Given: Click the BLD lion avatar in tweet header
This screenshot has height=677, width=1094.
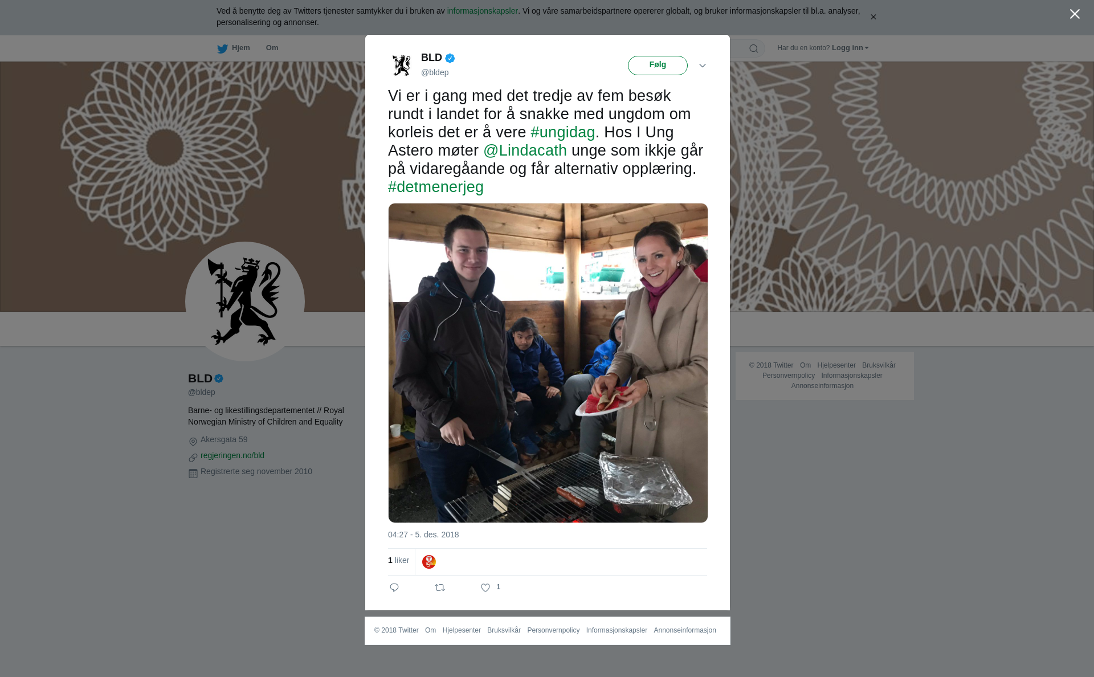Looking at the screenshot, I should tap(402, 65).
